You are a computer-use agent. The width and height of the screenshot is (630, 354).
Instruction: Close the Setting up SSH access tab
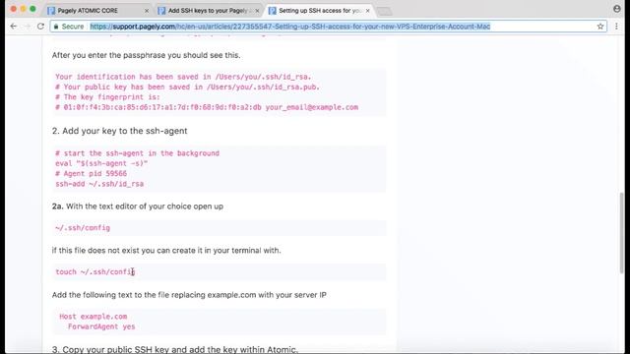(x=367, y=11)
